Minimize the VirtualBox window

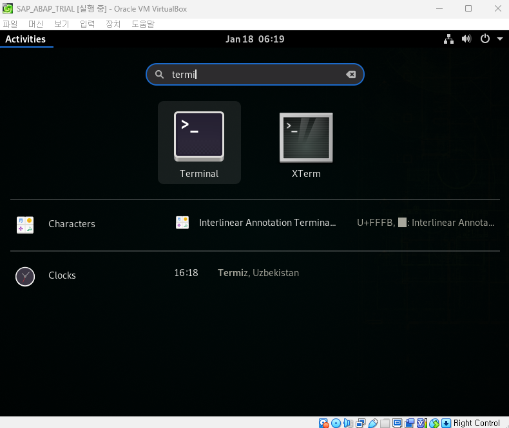[439, 8]
